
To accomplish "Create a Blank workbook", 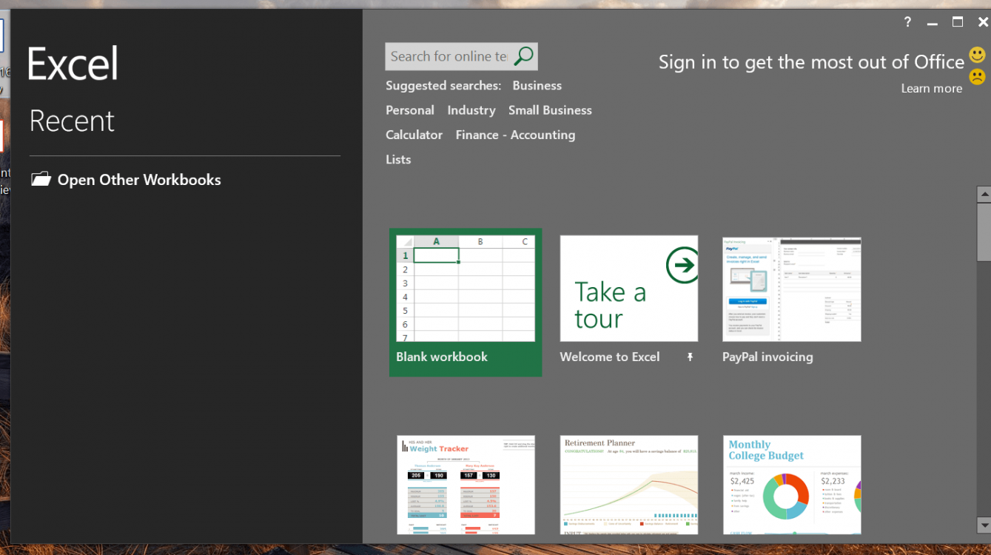I will [x=466, y=302].
